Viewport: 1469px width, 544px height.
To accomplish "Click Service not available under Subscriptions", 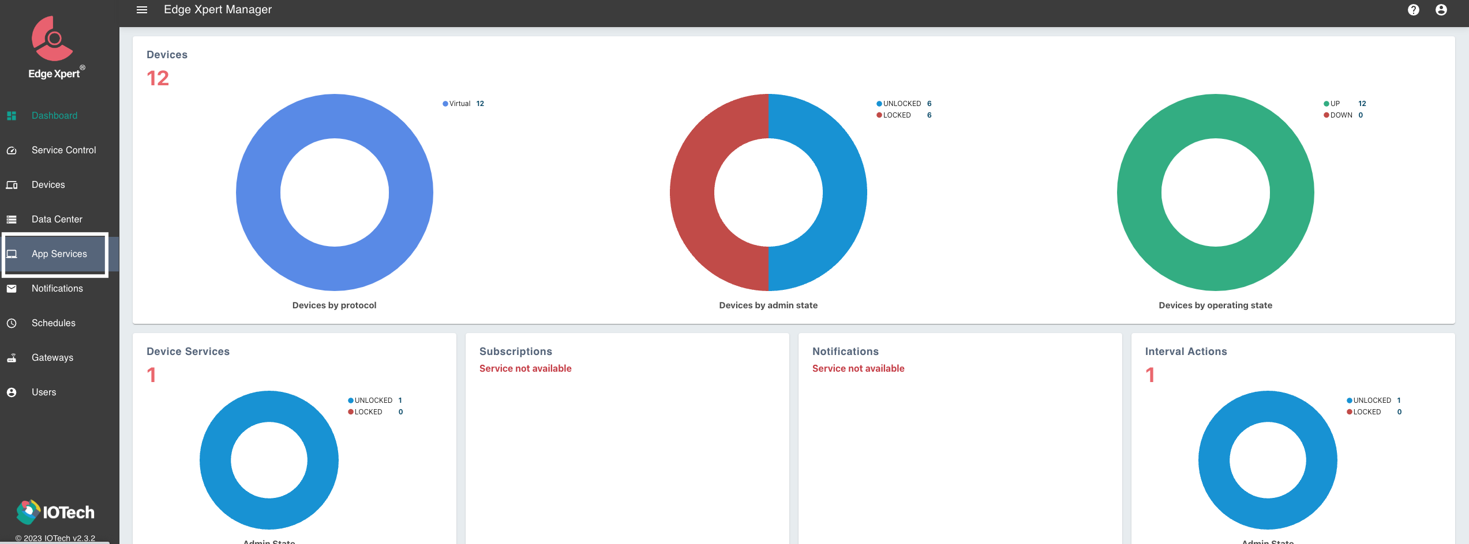I will tap(526, 368).
